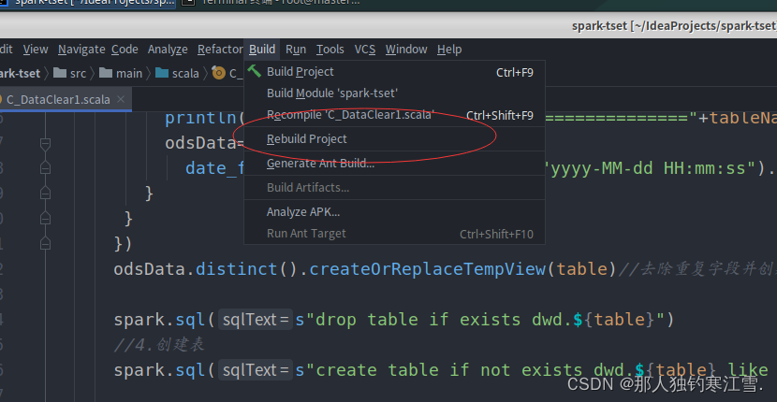Toggle fold marker beside second closing brace
The width and height of the screenshot is (777, 402).
46,218
